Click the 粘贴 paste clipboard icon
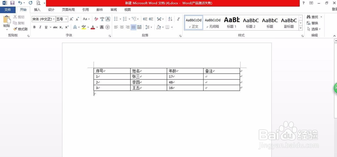This screenshot has height=157, width=337. (x=7, y=19)
